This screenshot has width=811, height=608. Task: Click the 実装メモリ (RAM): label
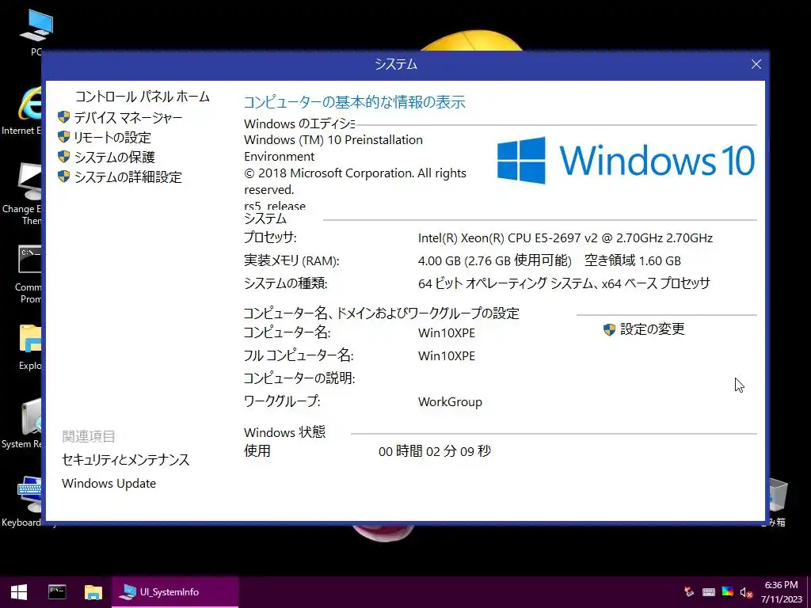click(x=291, y=260)
